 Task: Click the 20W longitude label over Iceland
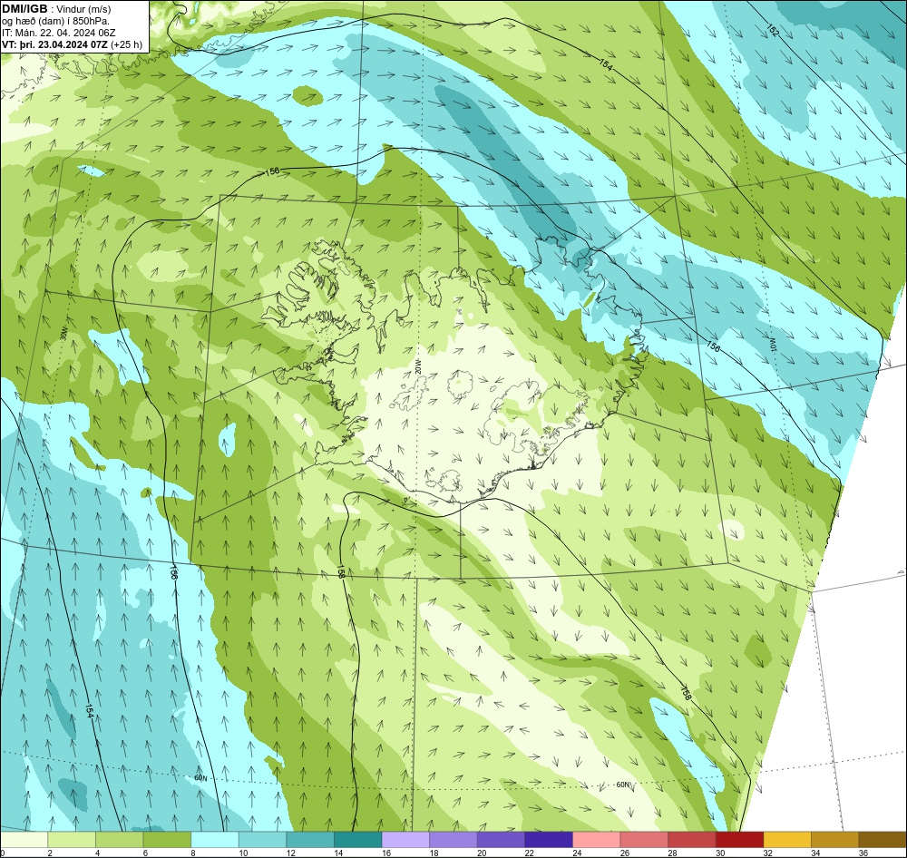[417, 366]
